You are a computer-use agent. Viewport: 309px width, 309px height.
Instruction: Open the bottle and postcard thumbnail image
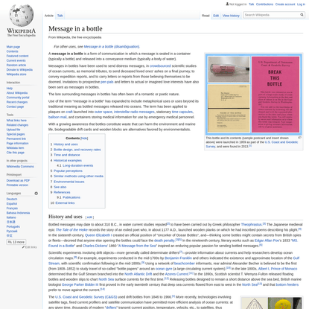(254, 95)
